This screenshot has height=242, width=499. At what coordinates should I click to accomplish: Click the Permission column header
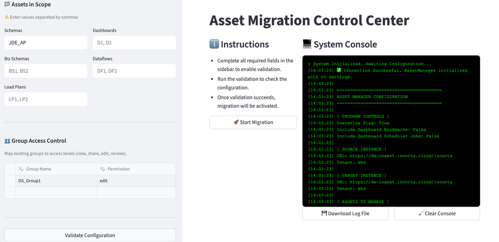[136, 169]
